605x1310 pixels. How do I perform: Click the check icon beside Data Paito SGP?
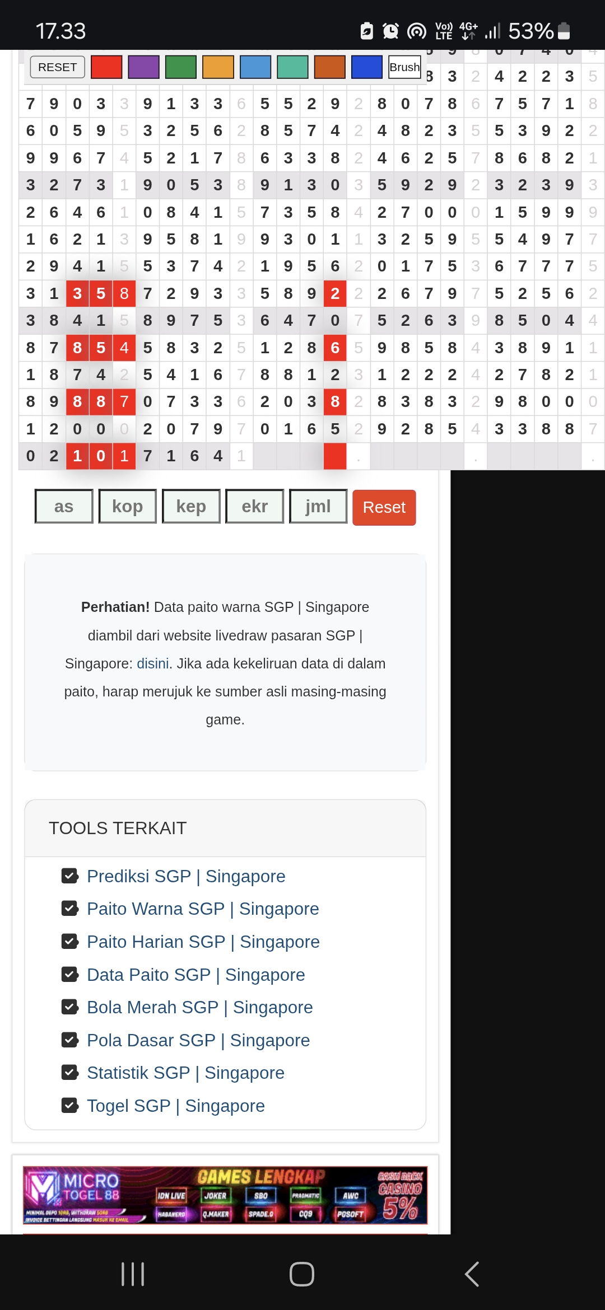[70, 974]
